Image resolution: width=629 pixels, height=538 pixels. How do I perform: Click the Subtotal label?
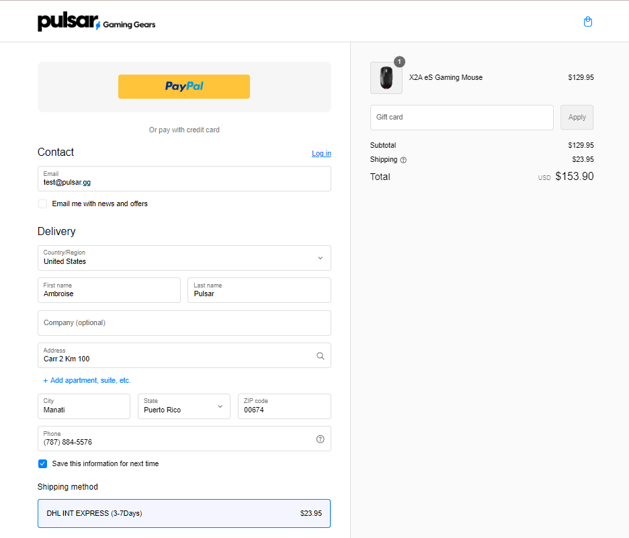tap(382, 145)
